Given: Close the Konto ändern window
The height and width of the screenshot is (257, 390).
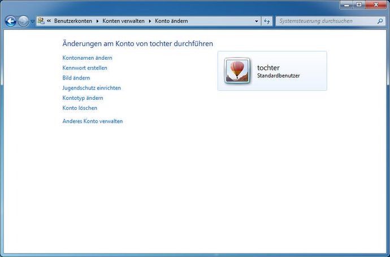Looking at the screenshot, I should (x=376, y=5).
